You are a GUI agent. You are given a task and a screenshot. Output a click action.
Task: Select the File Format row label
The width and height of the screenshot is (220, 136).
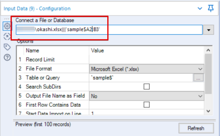(39, 69)
